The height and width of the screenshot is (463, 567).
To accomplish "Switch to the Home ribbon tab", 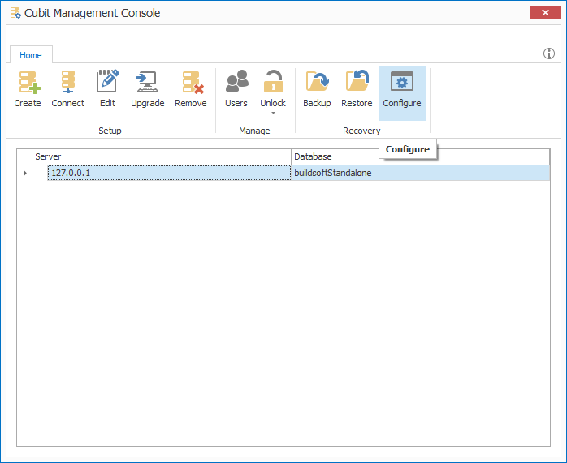I will pos(31,55).
